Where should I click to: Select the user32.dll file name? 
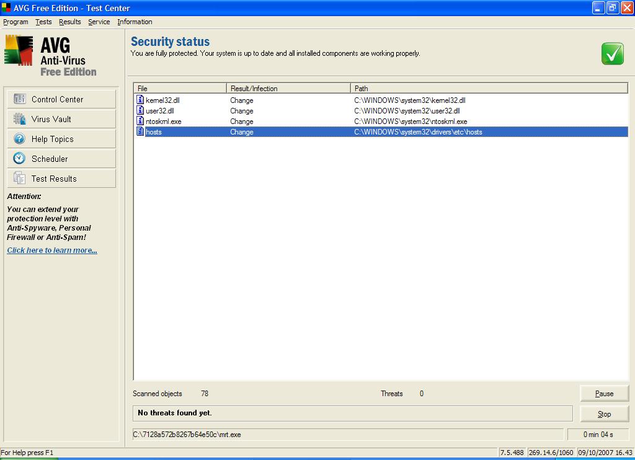click(x=160, y=111)
